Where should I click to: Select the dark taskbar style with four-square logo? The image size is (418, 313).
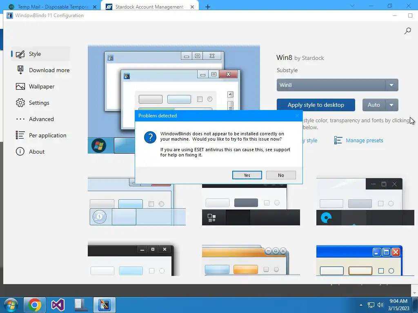[251, 205]
